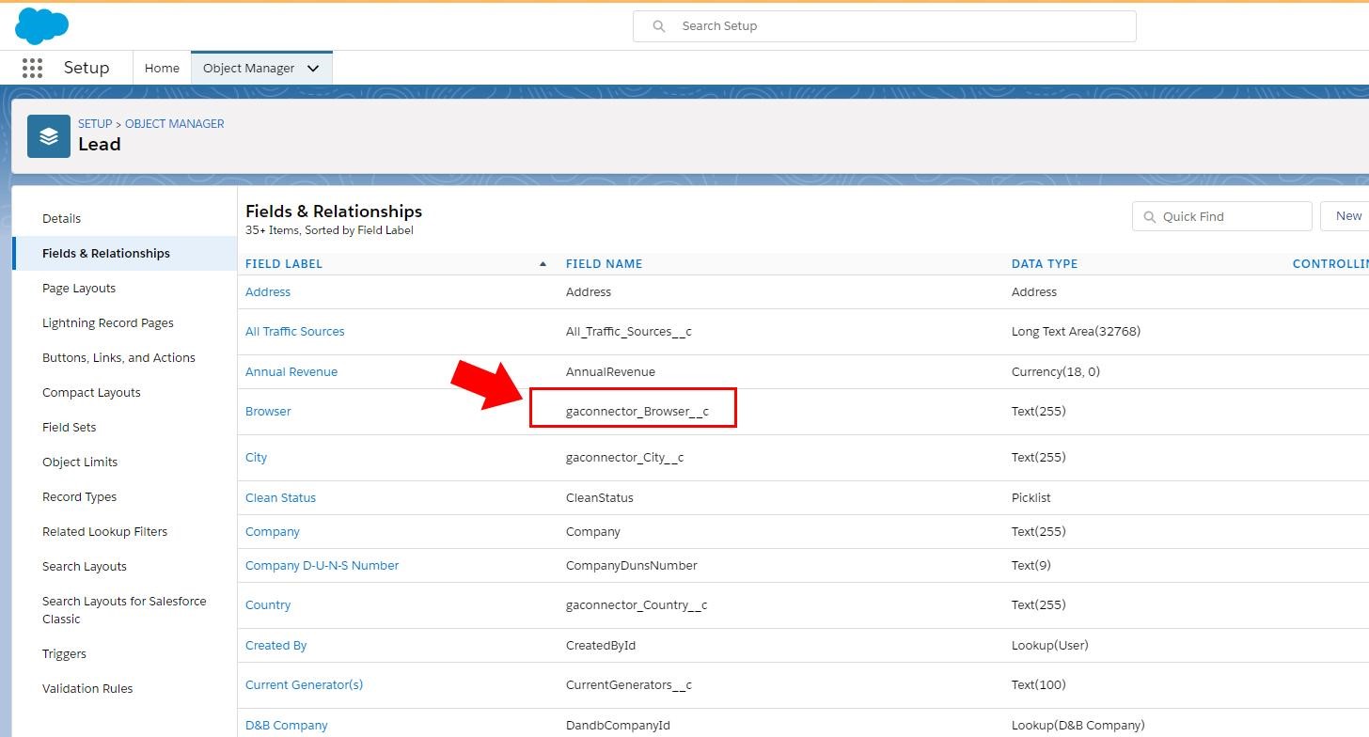Screen dimensions: 1369x737
Task: Click the Text(100) data type cell
Action: pyautogui.click(x=1039, y=685)
